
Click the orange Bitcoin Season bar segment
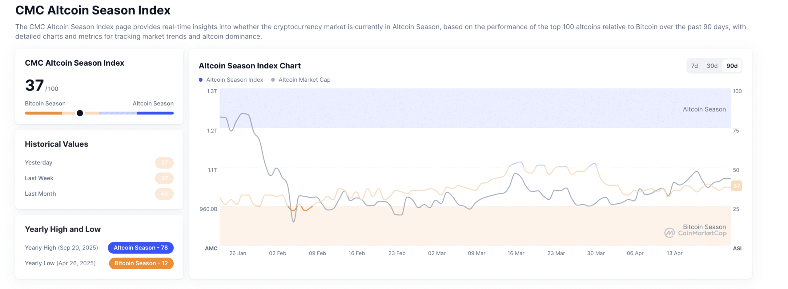point(43,113)
